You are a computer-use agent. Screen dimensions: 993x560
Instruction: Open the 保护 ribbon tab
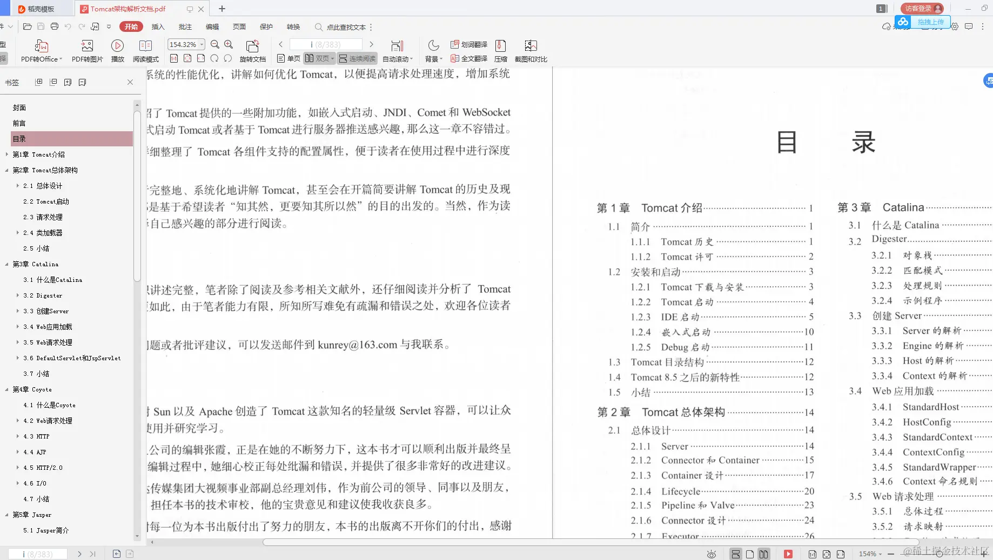[266, 26]
